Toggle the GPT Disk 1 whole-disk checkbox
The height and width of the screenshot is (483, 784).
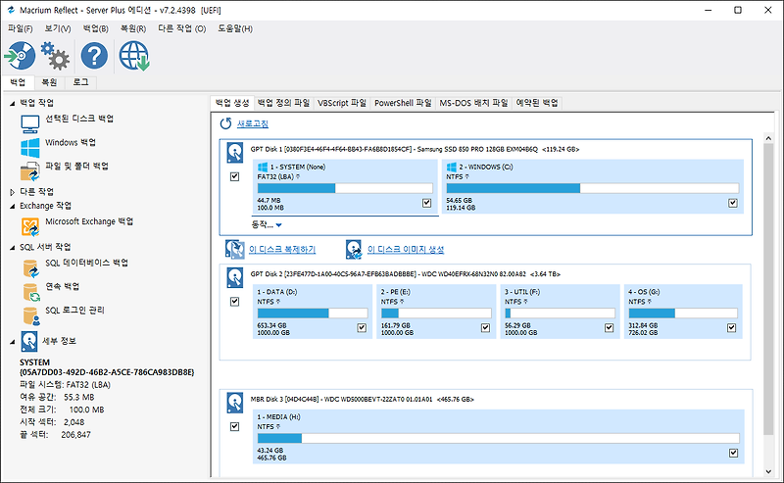coord(234,176)
